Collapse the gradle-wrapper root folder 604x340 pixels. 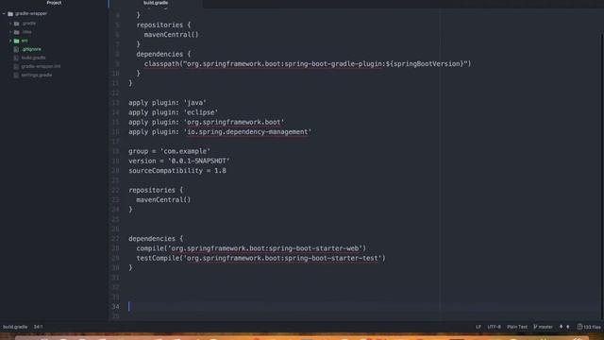(x=4, y=13)
